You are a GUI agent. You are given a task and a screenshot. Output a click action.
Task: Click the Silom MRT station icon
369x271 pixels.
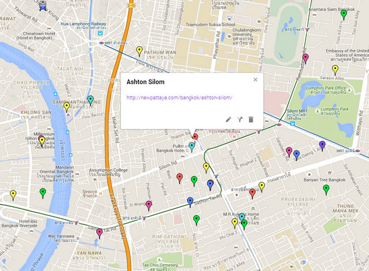(292, 123)
